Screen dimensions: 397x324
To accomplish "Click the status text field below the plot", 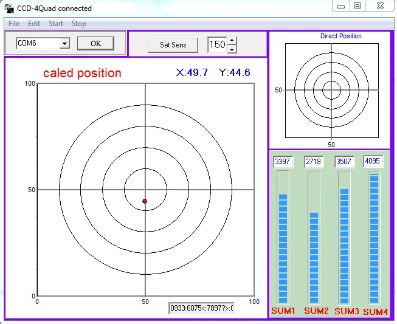I will [201, 308].
